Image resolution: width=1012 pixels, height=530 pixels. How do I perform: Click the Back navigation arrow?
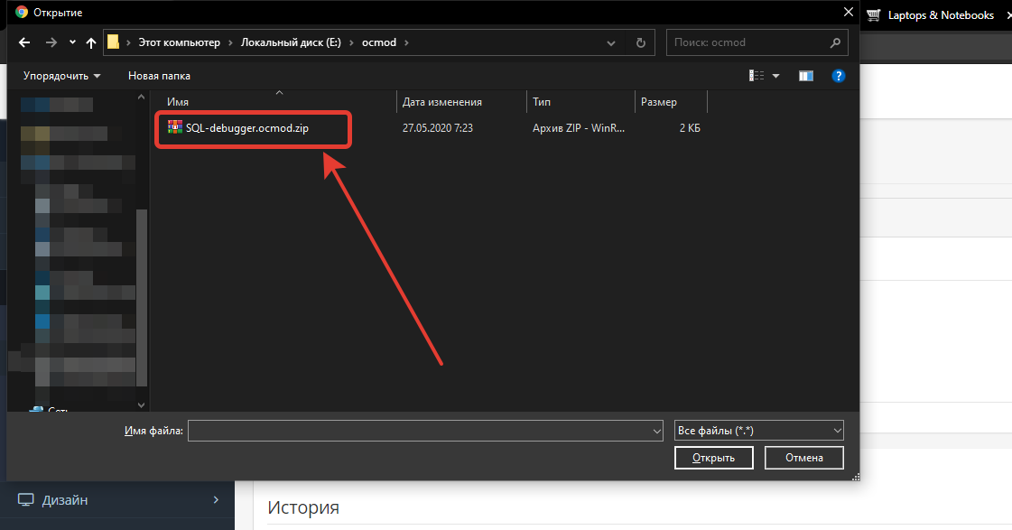24,42
